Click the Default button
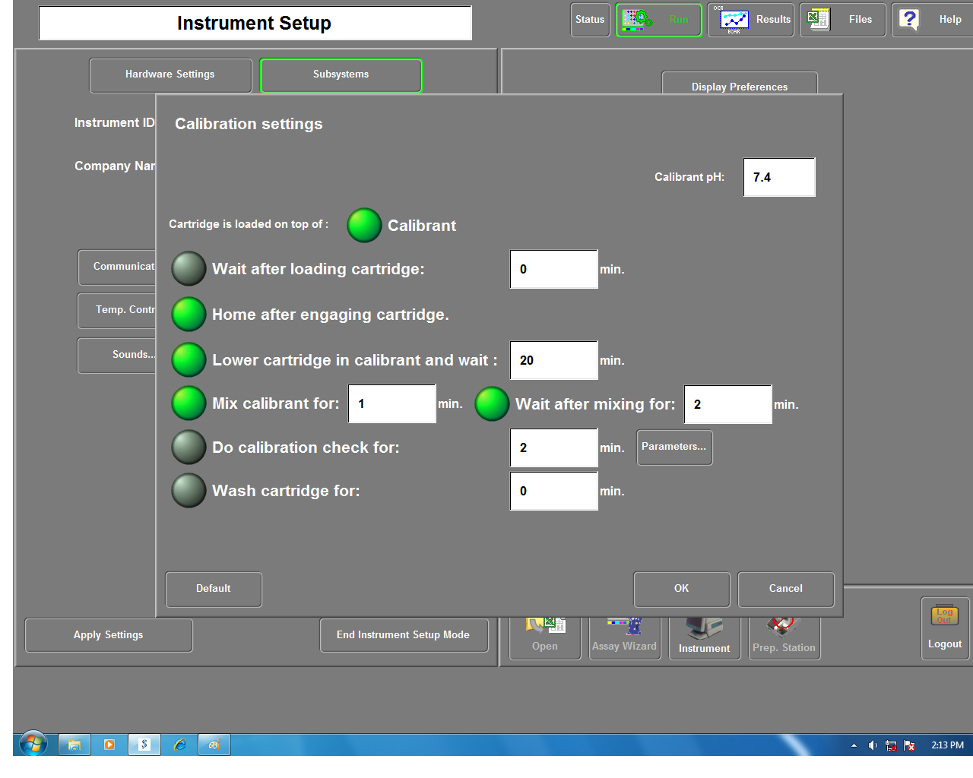The height and width of the screenshot is (778, 973). tap(214, 589)
